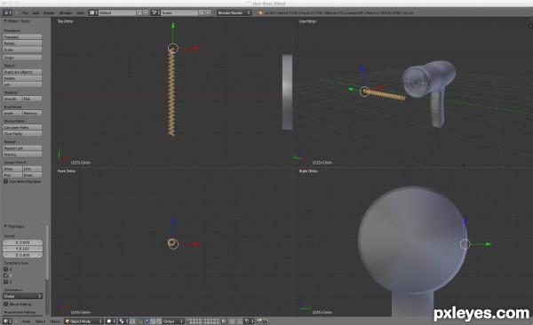Enable the scale manipulator icon
Image resolution: width=533 pixels, height=325 pixels.
pyautogui.click(x=159, y=321)
